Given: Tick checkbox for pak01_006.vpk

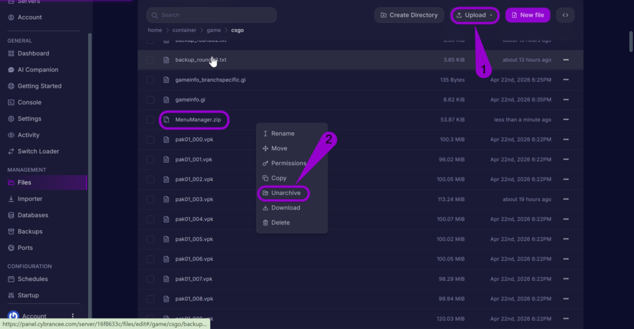Looking at the screenshot, I should (150, 259).
